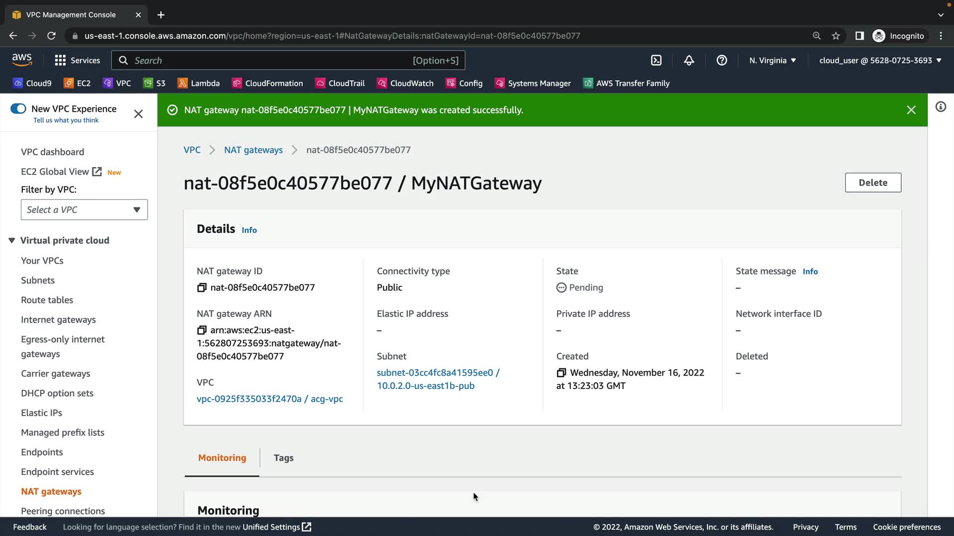This screenshot has width=954, height=536.
Task: Toggle off New VPC Experience
Action: tap(18, 109)
